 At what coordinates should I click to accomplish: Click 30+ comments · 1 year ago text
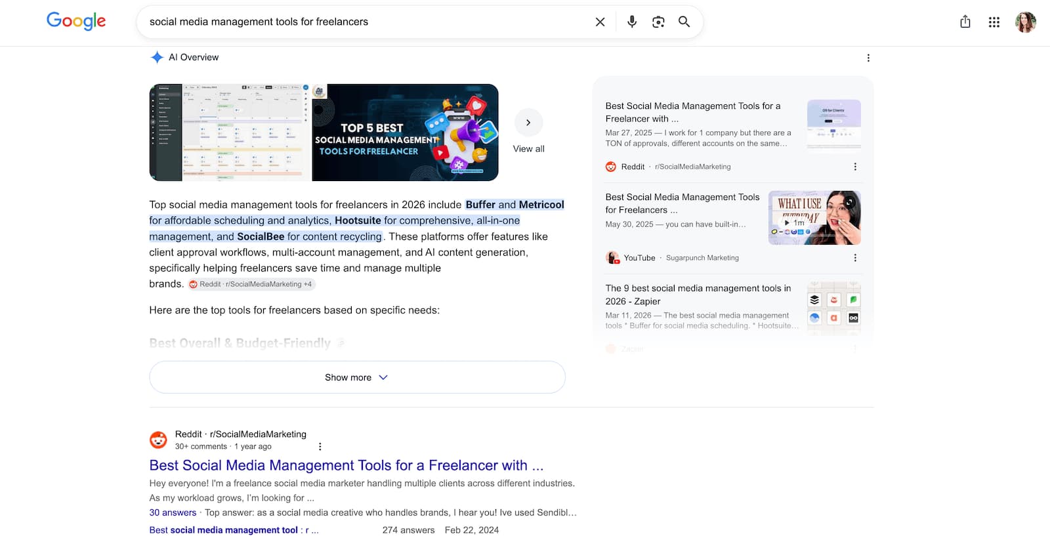[223, 447]
